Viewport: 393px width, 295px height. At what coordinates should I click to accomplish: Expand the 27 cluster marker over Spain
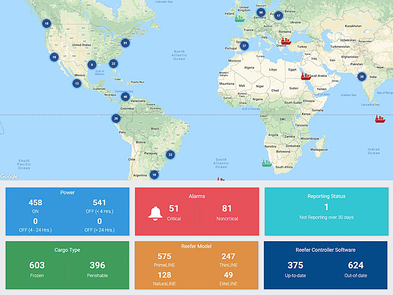244,45
